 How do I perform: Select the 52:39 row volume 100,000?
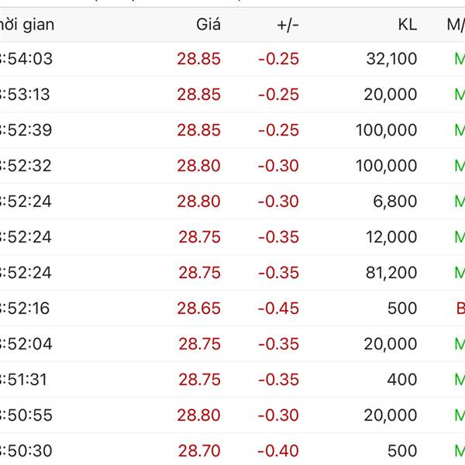(x=386, y=130)
